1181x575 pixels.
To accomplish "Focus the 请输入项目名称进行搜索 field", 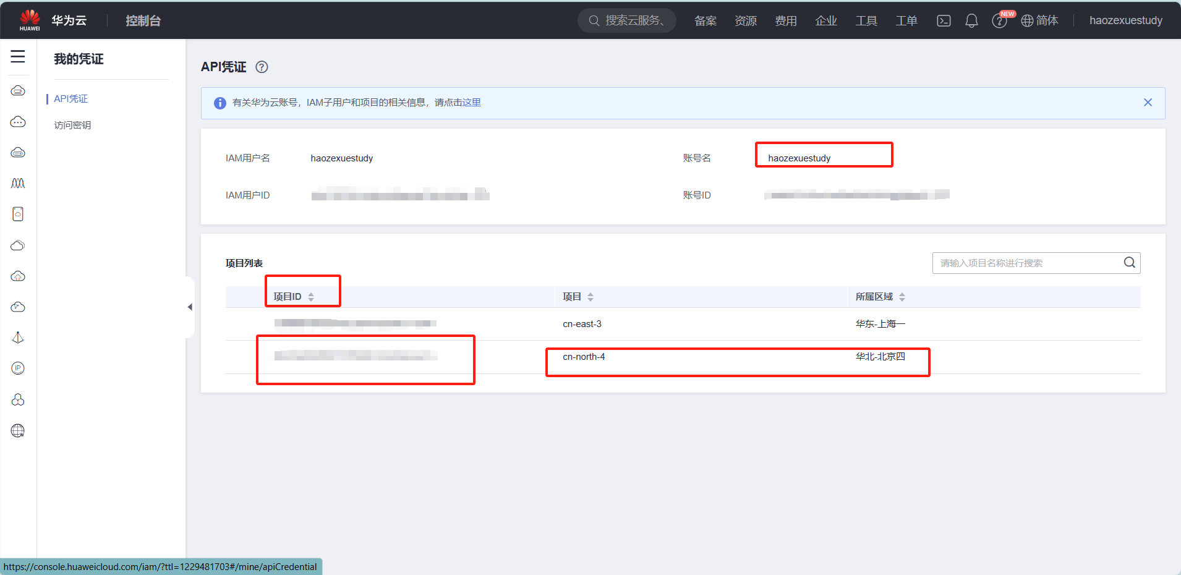I will 1036,263.
